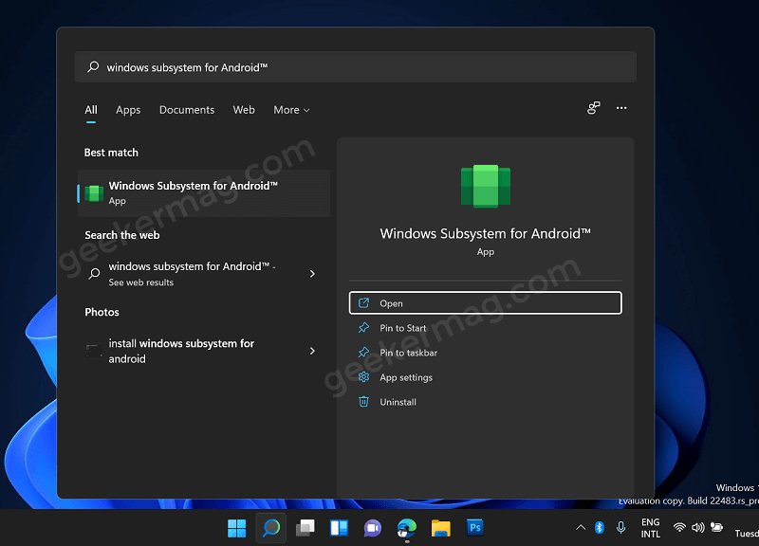Open the Windows Start button on taskbar
759x546 pixels.
236,528
